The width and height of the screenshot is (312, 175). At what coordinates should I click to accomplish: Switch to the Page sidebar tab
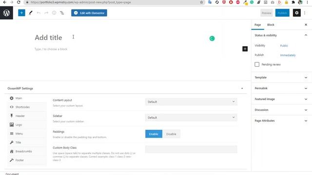(x=257, y=25)
